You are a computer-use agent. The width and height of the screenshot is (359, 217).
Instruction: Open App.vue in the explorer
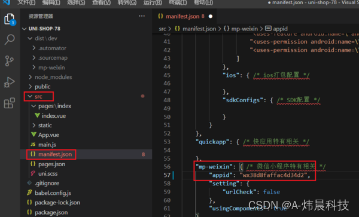click(x=48, y=135)
